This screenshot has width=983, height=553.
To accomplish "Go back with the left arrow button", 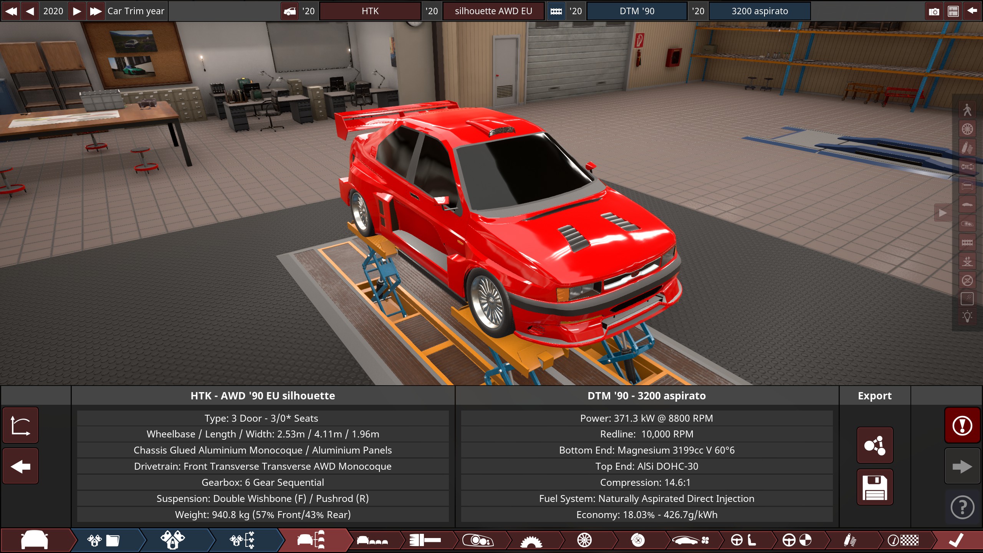I will 20,466.
